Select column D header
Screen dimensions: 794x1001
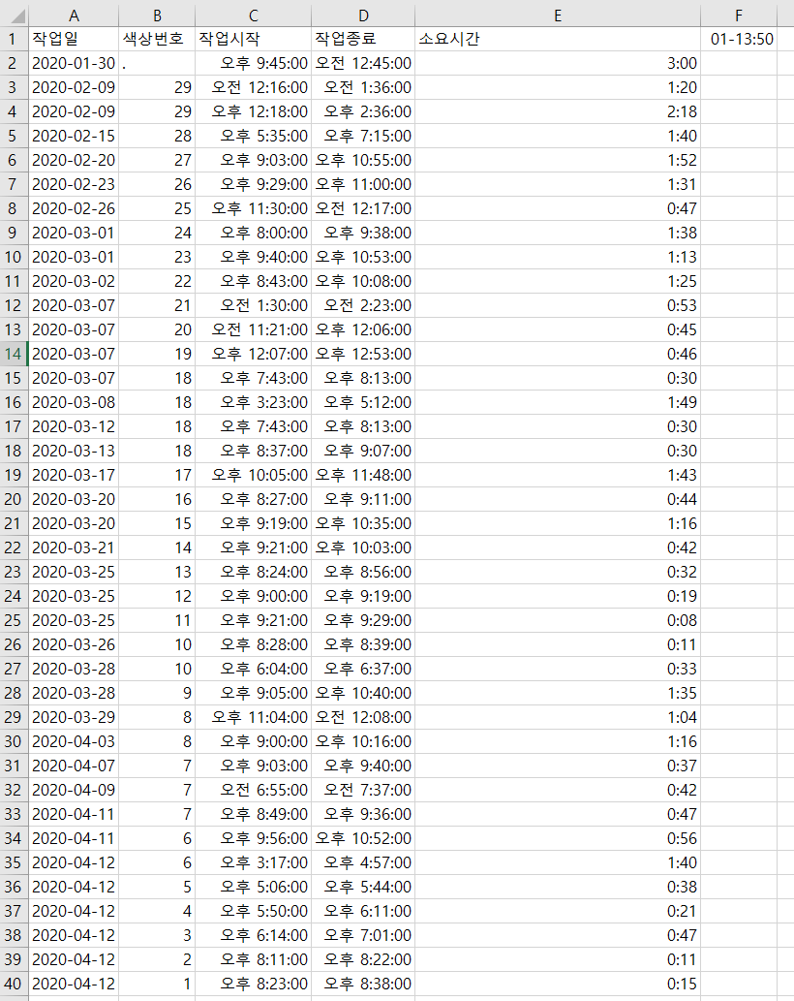[363, 16]
